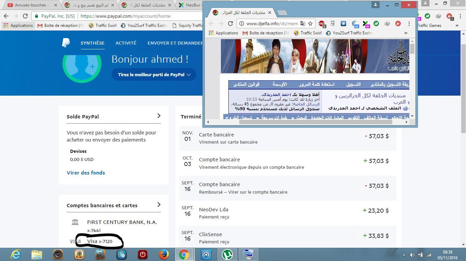
Task: Open the Applications shortcut in PayPal window bookmarks
Action: (18, 25)
